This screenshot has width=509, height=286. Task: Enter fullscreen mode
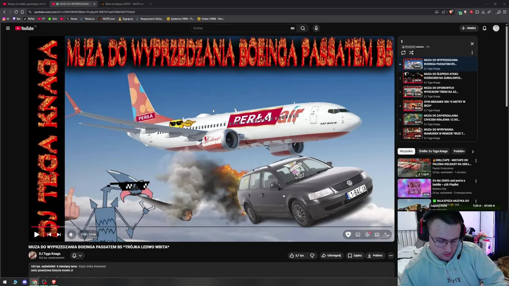click(387, 235)
